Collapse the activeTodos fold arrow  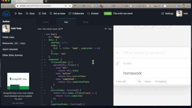point(45,90)
